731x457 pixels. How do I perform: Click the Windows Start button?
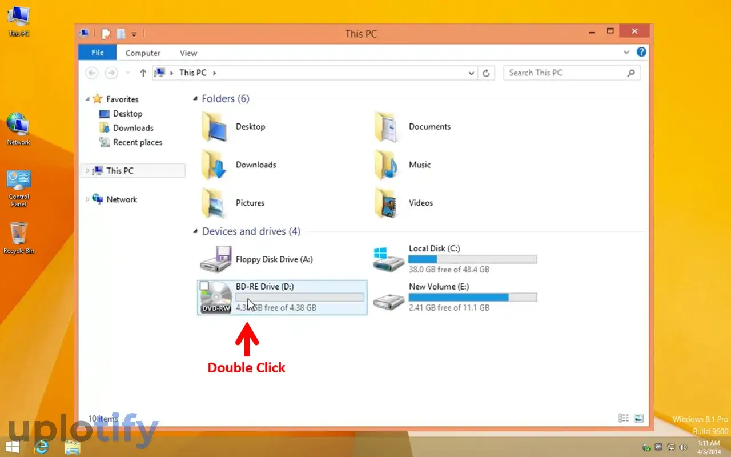click(13, 447)
